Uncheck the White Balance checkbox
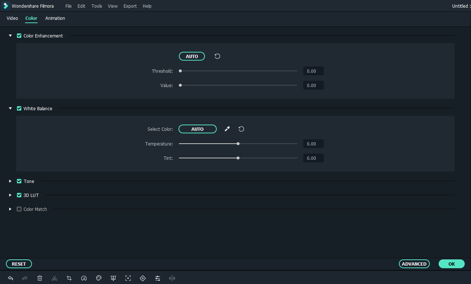The width and height of the screenshot is (471, 284). [19, 108]
